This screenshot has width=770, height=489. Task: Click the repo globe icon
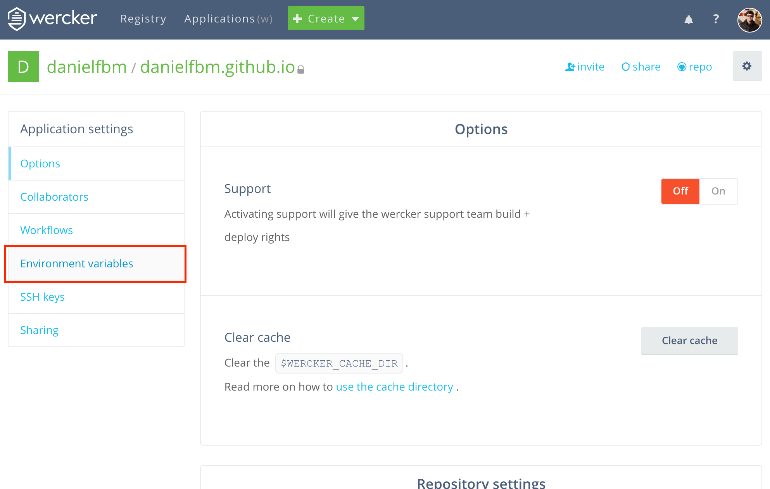tap(682, 67)
